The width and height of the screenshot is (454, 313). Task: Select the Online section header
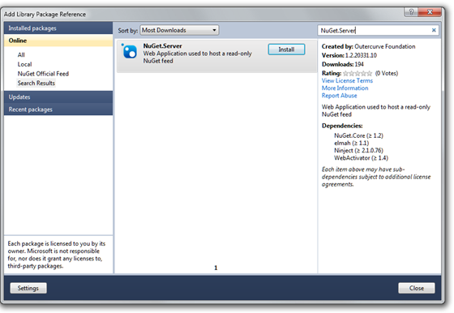coord(58,41)
